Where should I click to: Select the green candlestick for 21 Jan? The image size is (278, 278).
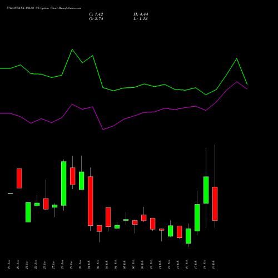(x=28, y=212)
